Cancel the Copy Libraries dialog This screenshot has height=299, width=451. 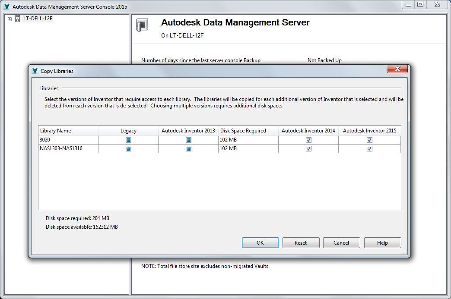(341, 243)
